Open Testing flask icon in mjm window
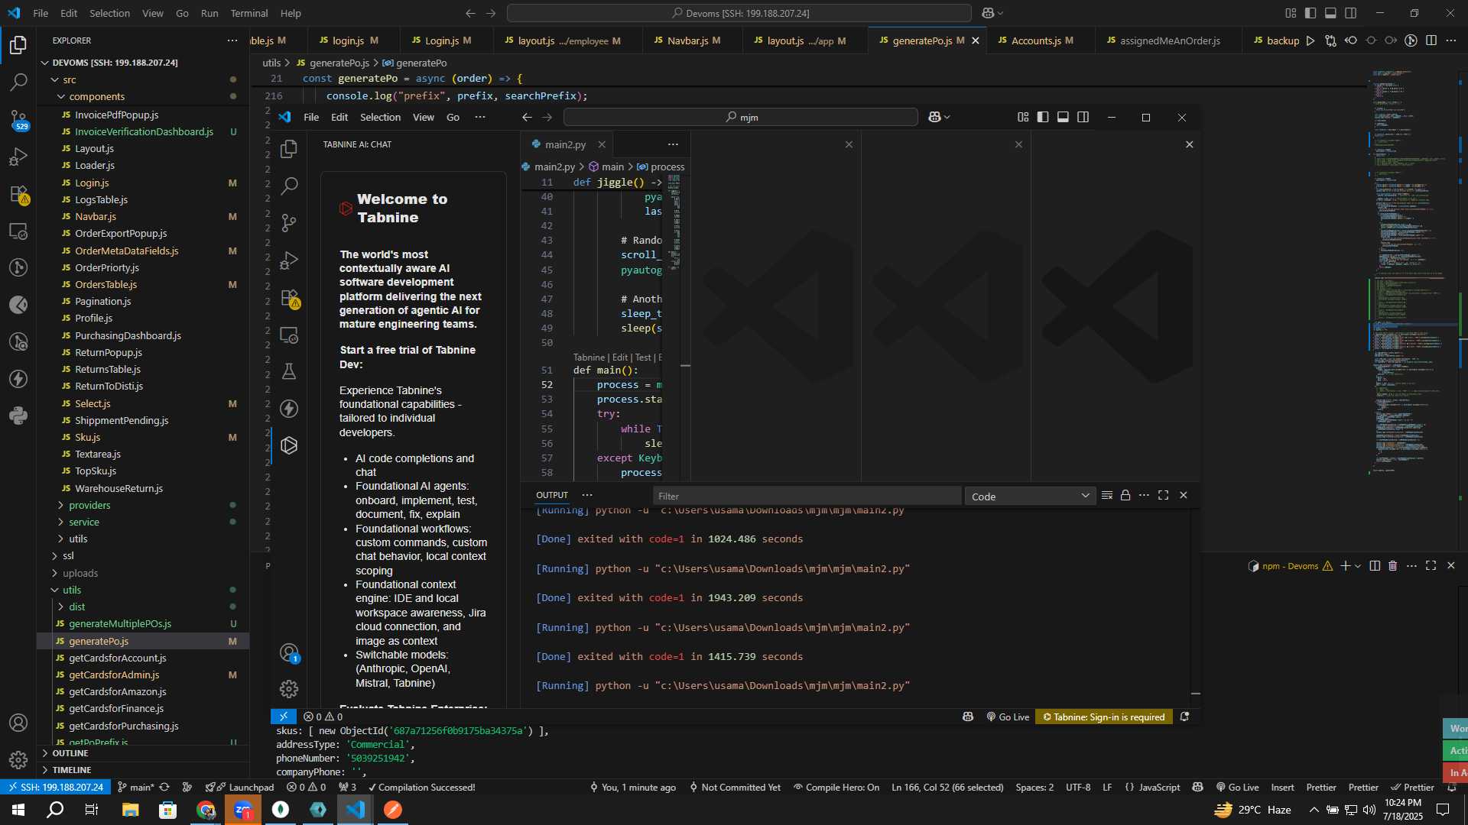Viewport: 1468px width, 825px height. [289, 372]
